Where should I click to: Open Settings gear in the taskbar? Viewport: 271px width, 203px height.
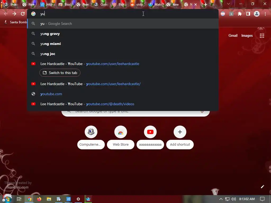(78, 199)
